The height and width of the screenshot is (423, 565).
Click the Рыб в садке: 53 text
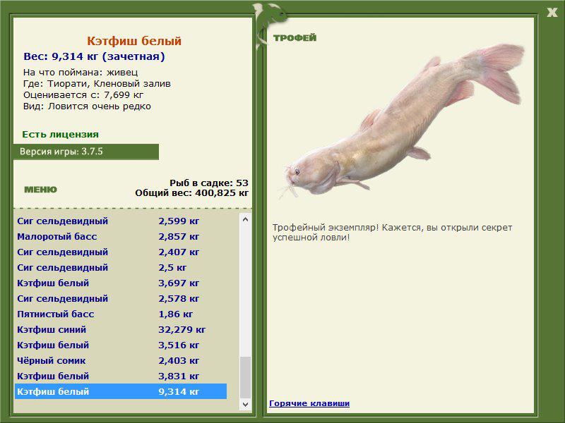208,183
